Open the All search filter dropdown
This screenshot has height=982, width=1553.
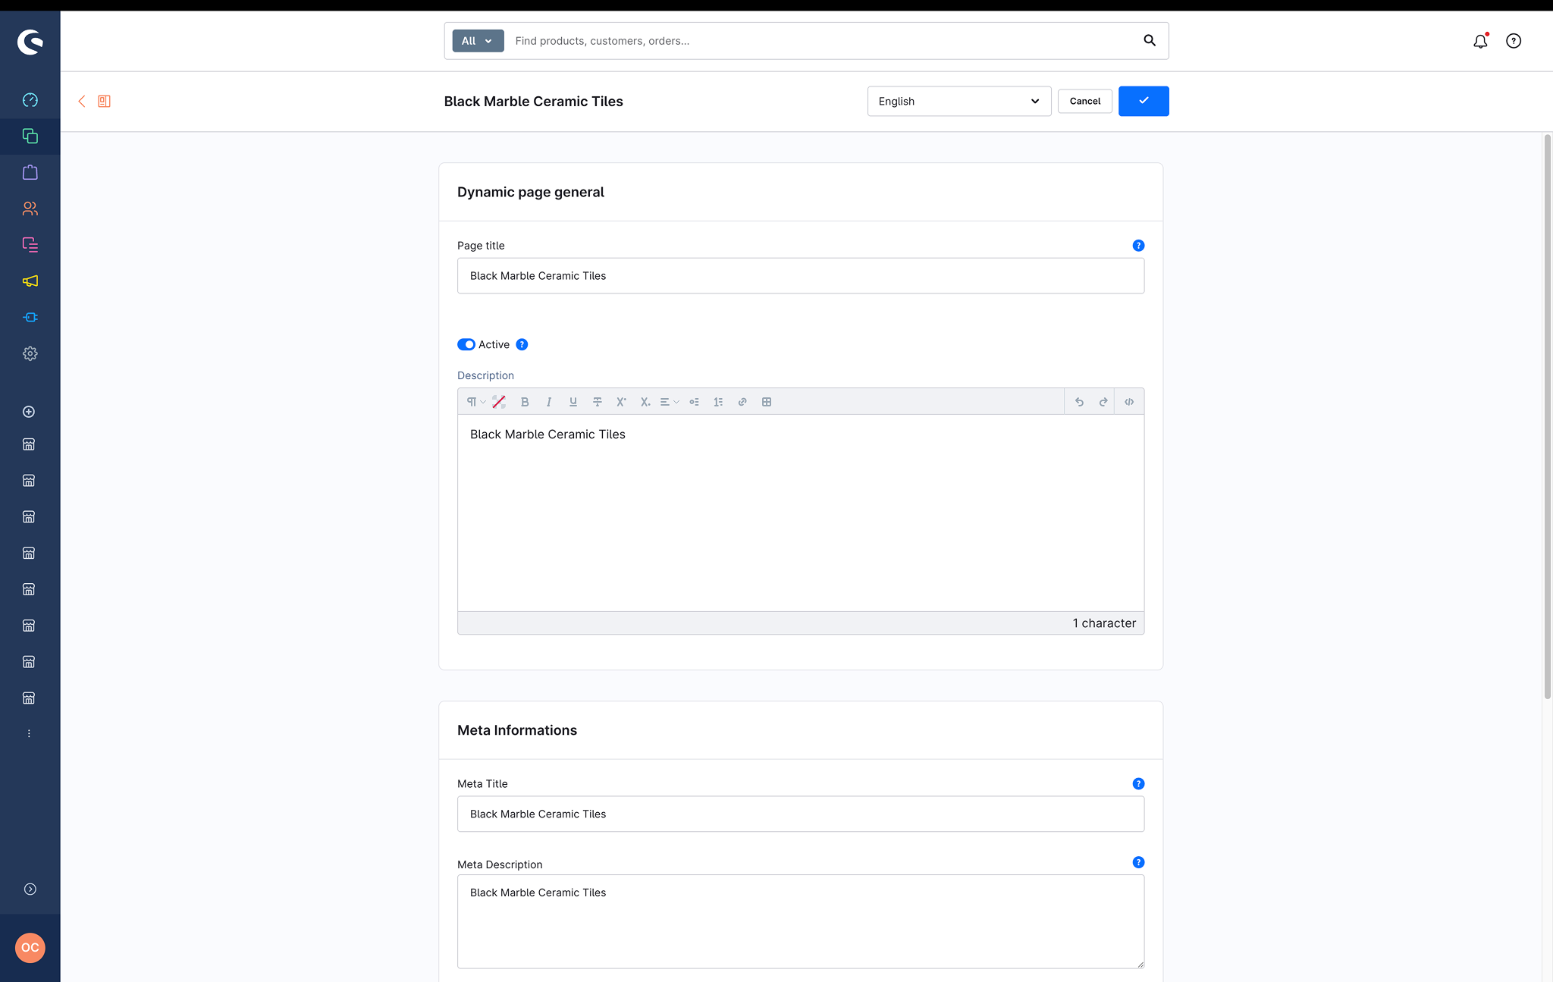click(x=478, y=41)
